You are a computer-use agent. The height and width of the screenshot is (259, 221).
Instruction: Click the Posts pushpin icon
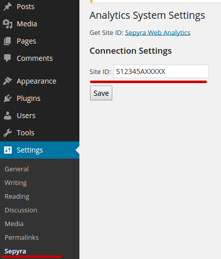tap(8, 7)
